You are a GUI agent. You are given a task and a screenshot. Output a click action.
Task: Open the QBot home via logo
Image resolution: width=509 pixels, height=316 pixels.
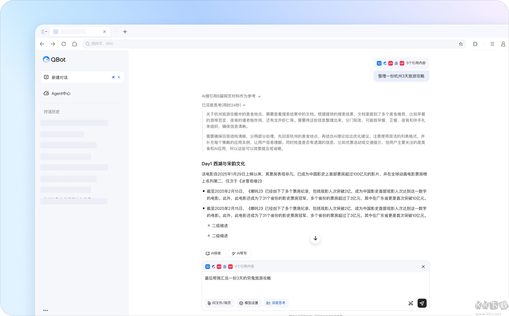54,59
